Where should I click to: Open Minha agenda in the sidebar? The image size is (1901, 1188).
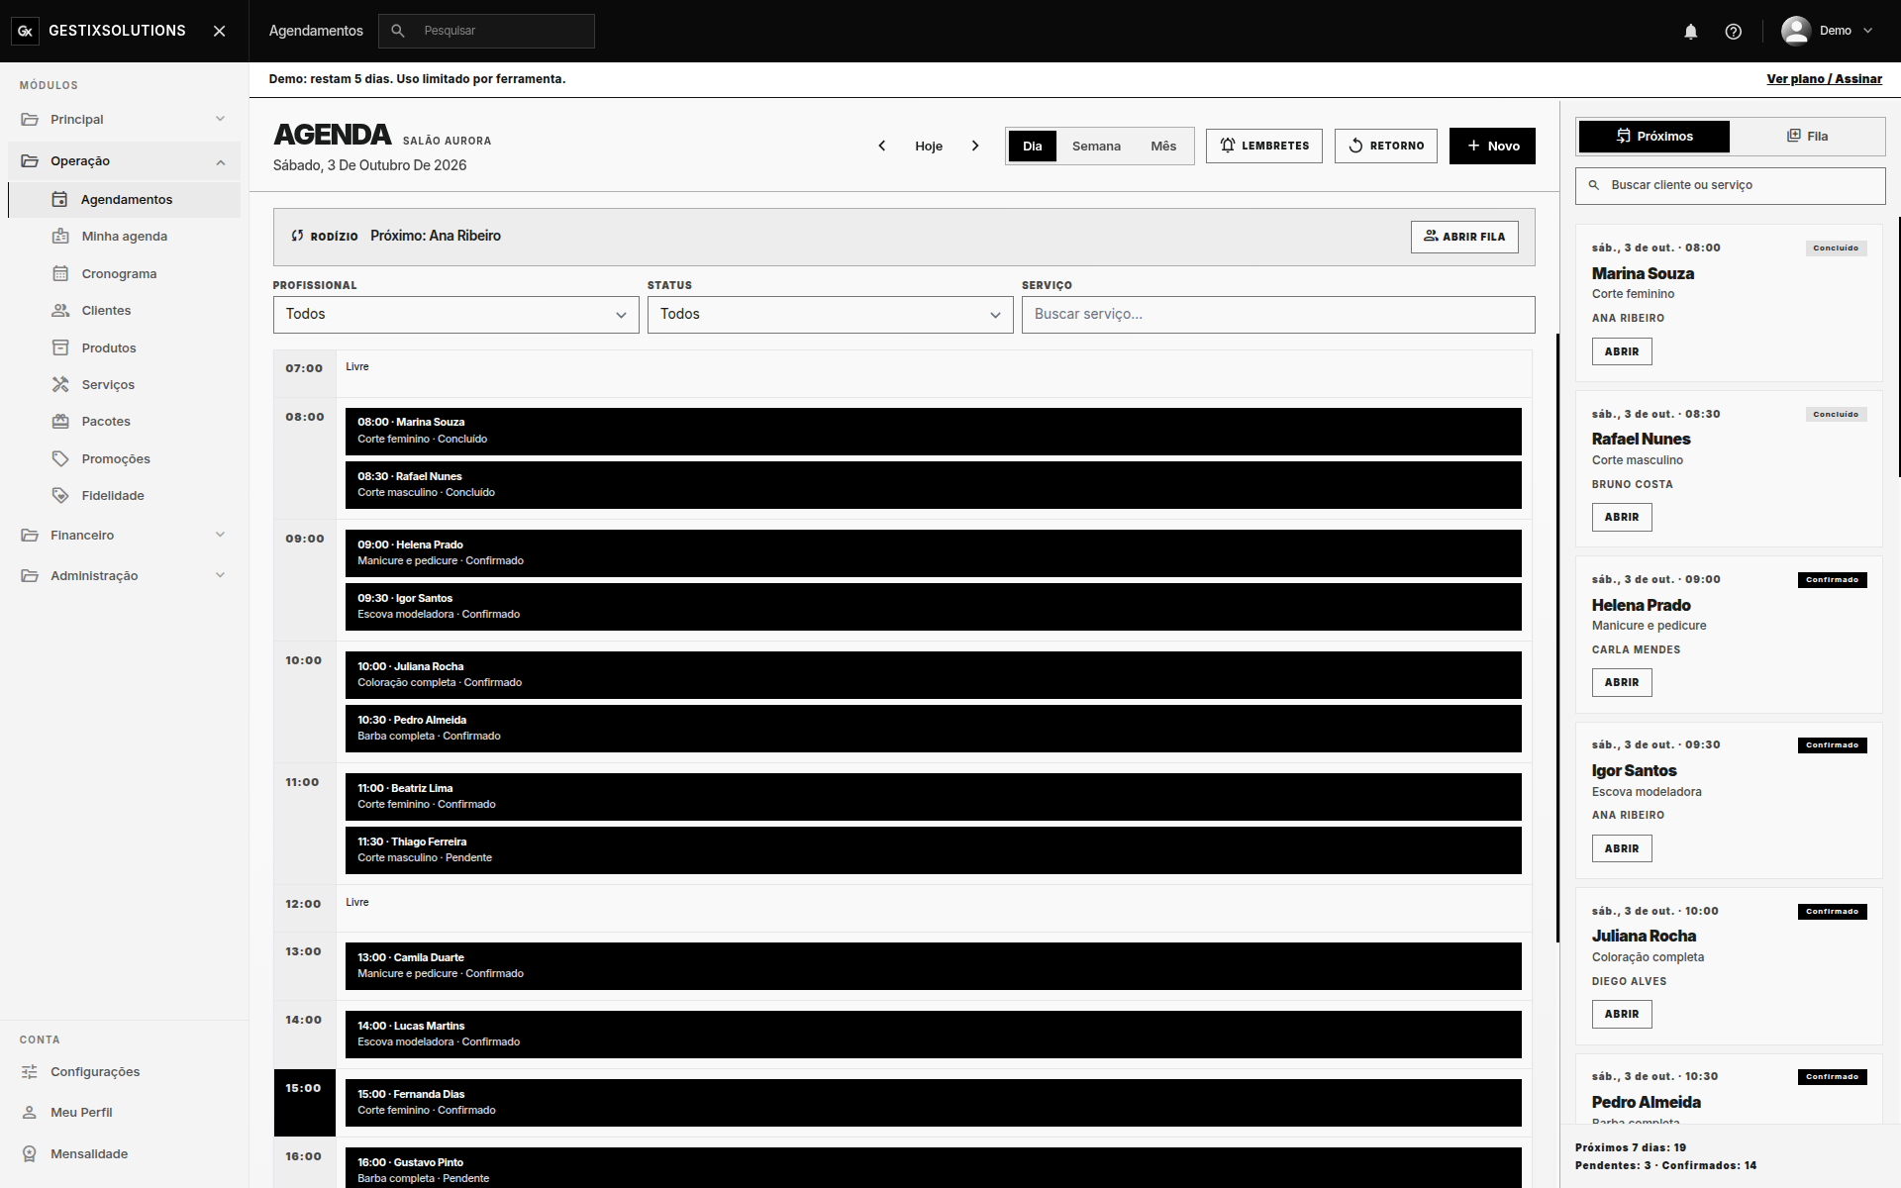(x=124, y=237)
